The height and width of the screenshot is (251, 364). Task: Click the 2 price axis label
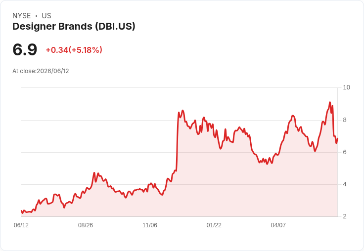(345, 216)
